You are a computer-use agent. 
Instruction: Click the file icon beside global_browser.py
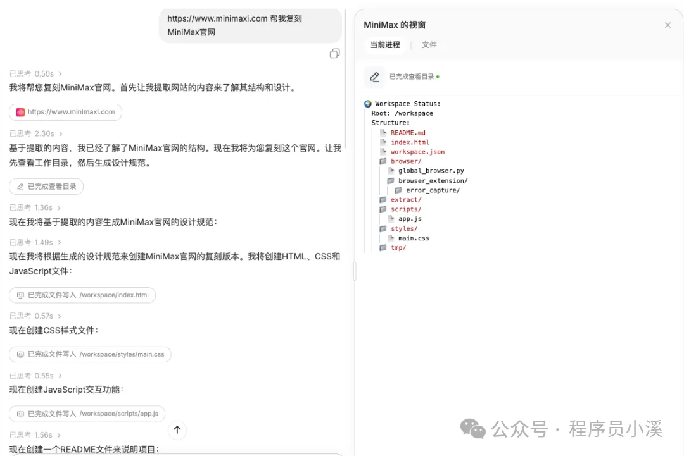(391, 171)
